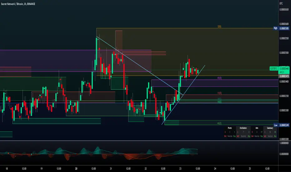
Task: Click date 24 on the time axis
Action: coord(215,169)
